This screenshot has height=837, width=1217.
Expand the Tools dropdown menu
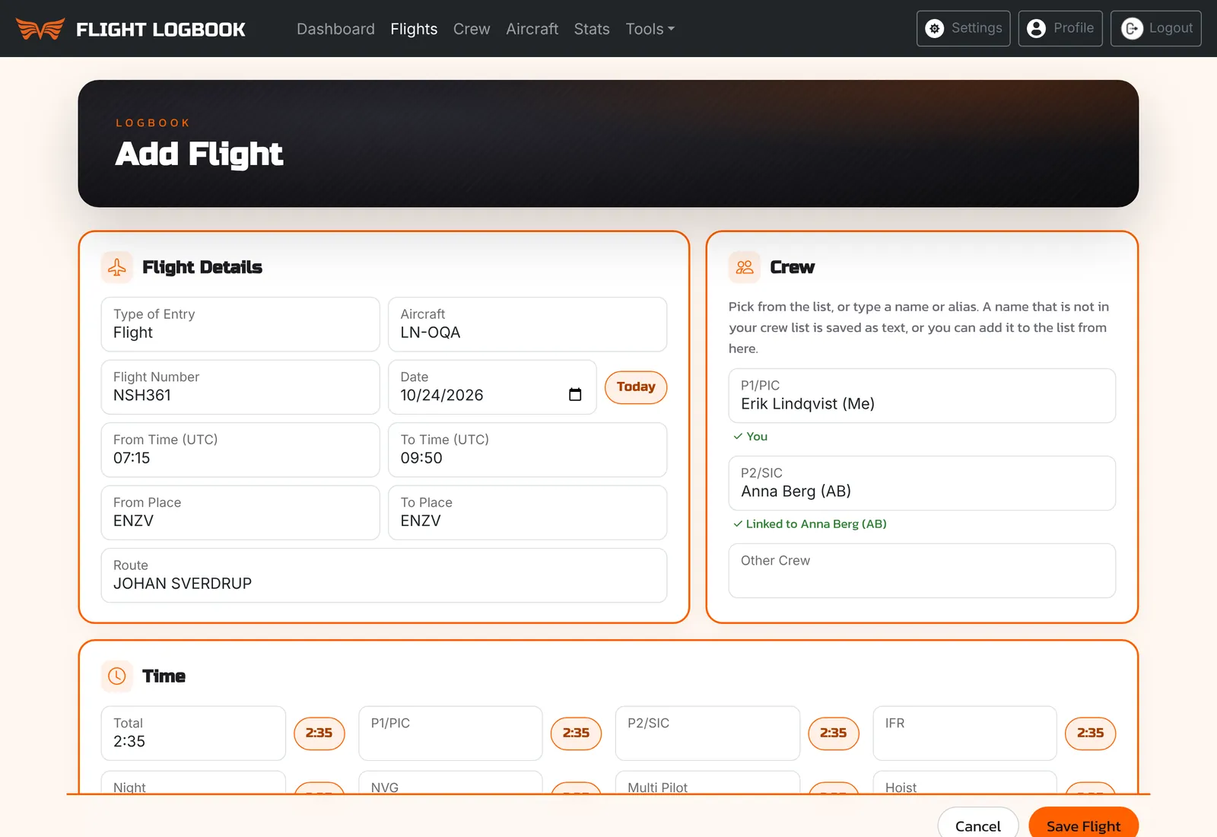tap(650, 29)
